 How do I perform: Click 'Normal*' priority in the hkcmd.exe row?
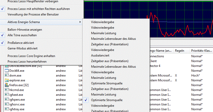[x=197, y=90]
